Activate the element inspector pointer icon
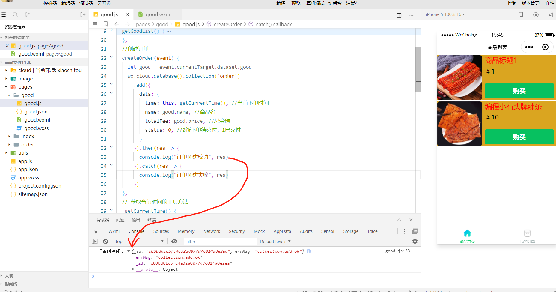556x292 pixels. tap(95, 231)
